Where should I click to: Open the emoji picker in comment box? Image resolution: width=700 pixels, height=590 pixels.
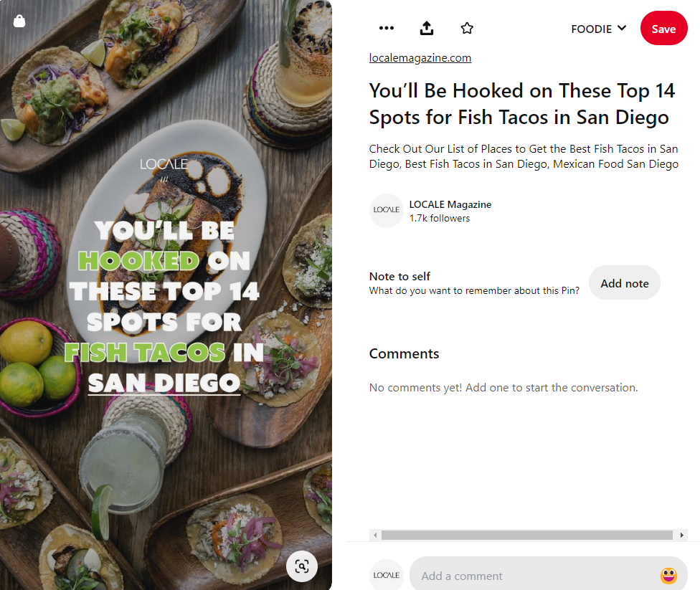coord(668,575)
